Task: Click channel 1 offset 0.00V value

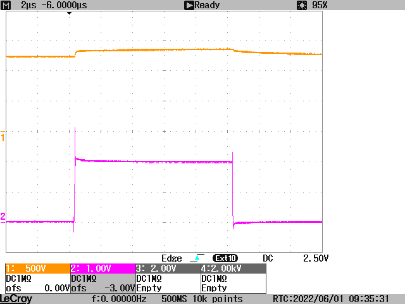Action: 57,288
